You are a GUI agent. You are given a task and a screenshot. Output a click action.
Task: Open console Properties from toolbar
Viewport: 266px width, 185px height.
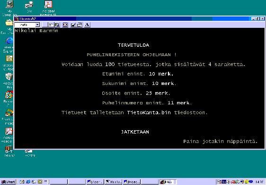click(73, 25)
